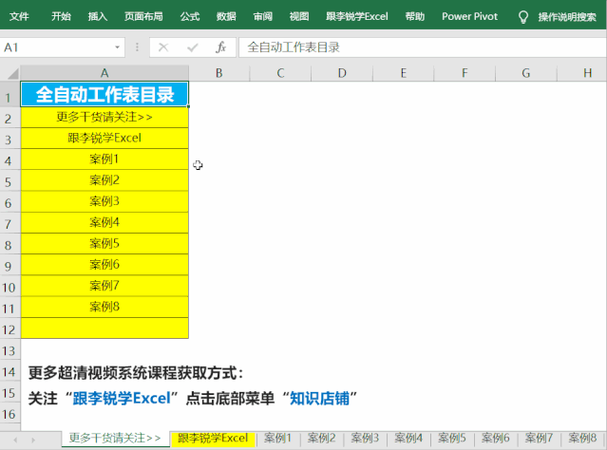Image resolution: width=607 pixels, height=450 pixels.
Task: Click the blue 知识店铺 text in row 15
Action: (319, 398)
